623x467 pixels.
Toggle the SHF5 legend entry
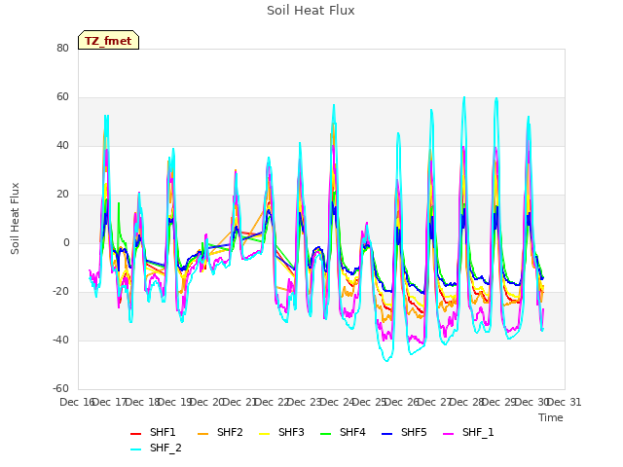[x=404, y=432]
